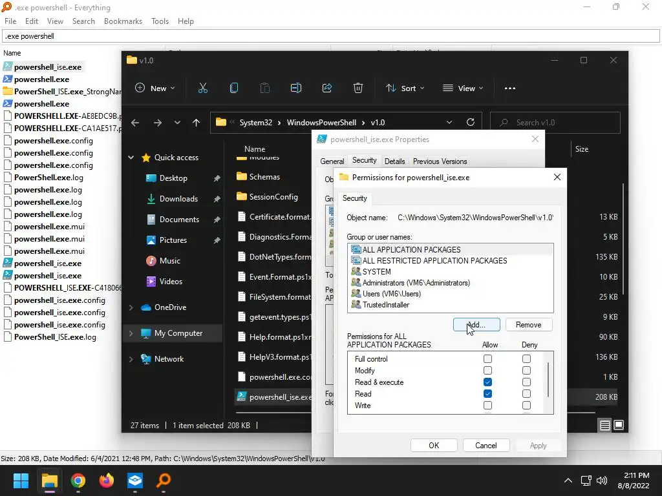Image resolution: width=662 pixels, height=496 pixels.
Task: Open Windows Start menu
Action: coord(21,480)
